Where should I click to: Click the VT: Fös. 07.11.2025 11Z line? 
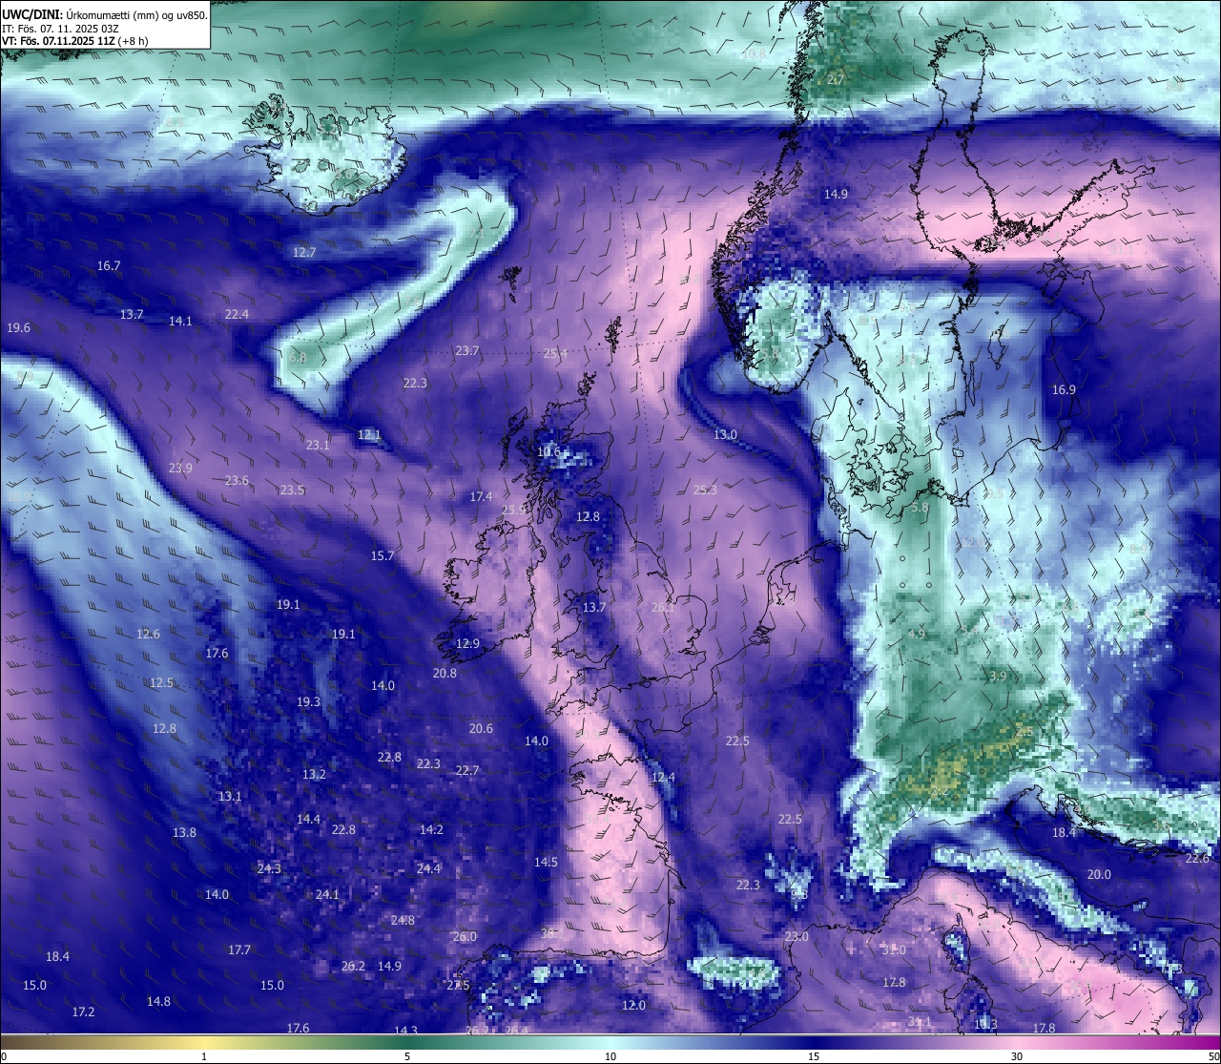pos(74,41)
